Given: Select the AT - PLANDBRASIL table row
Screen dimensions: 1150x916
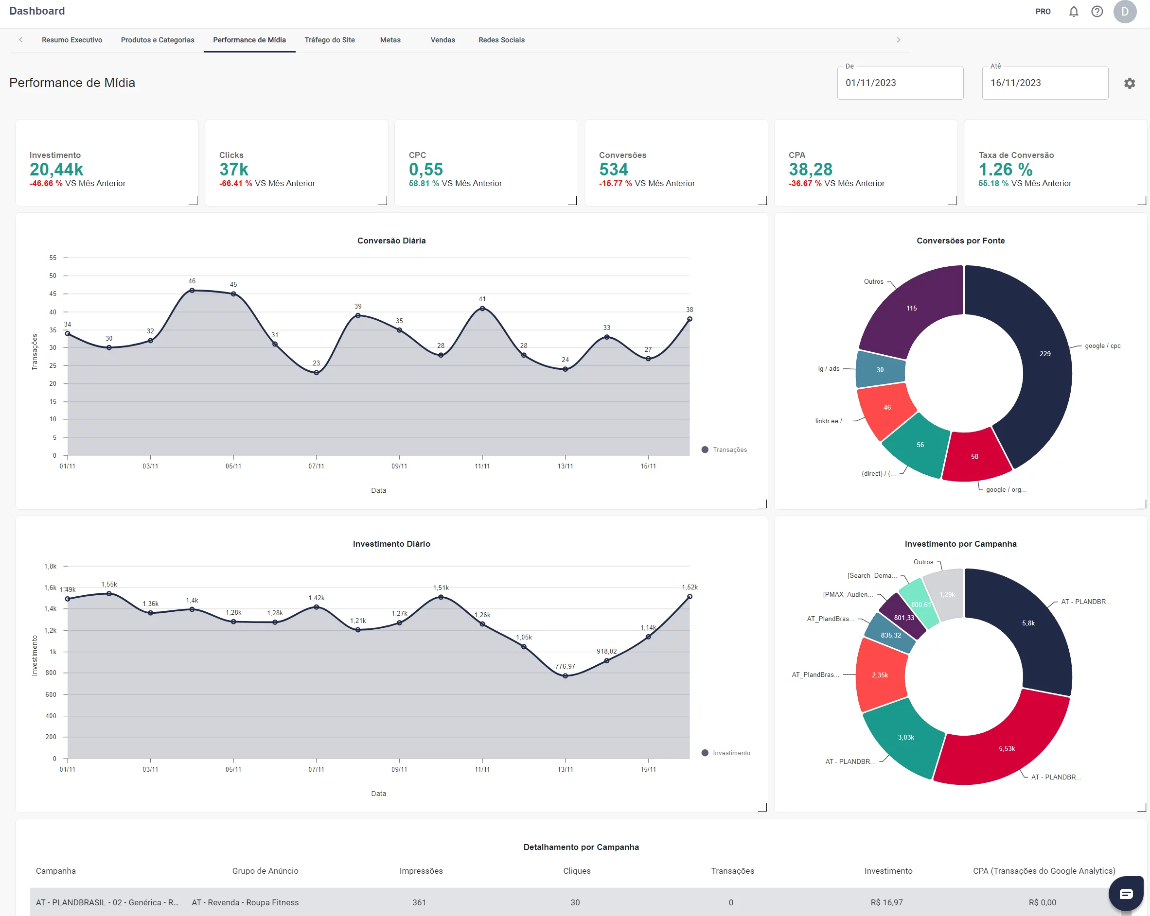Looking at the screenshot, I should (106, 902).
